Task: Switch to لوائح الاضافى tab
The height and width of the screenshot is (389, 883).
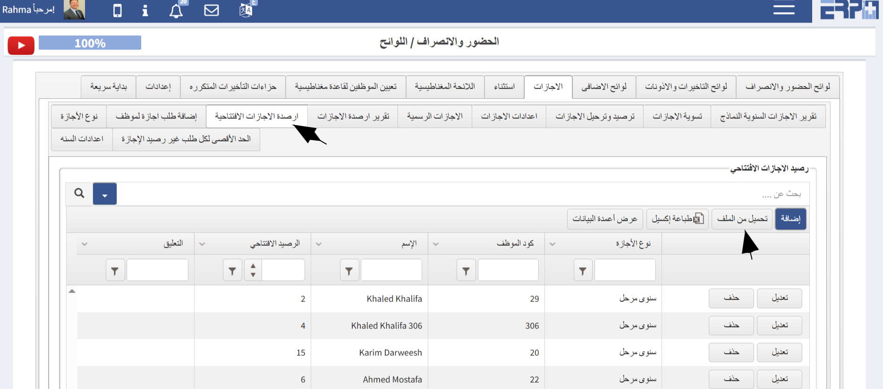Action: click(604, 87)
